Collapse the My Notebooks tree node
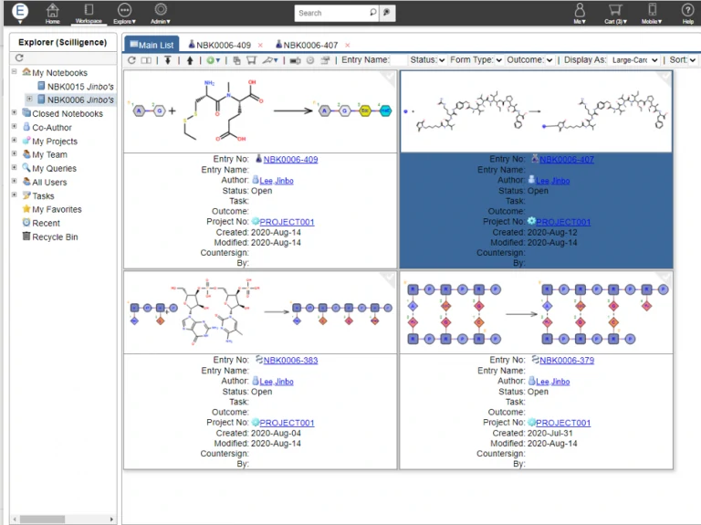Screen dimensions: 701x525 15,73
